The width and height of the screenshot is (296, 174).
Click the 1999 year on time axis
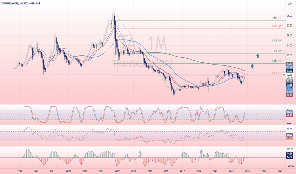click(x=36, y=171)
